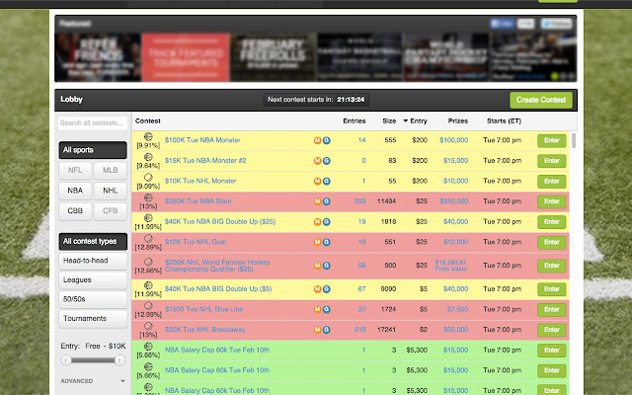Show Tournaments contests
Screen dimensions: 632x395
point(93,318)
